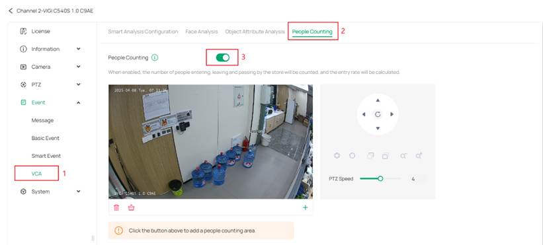Image resolution: width=543 pixels, height=245 pixels.
Task: Click the pink clear-all basket icon under preview
Action: pos(131,207)
